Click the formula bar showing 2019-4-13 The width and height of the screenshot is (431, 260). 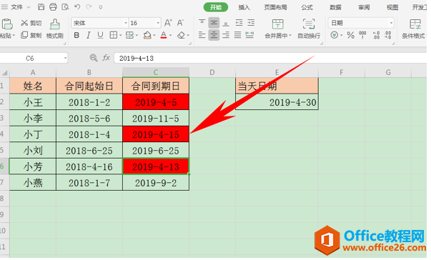pyautogui.click(x=270, y=58)
